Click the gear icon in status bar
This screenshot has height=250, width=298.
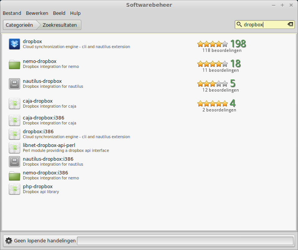click(x=8, y=241)
